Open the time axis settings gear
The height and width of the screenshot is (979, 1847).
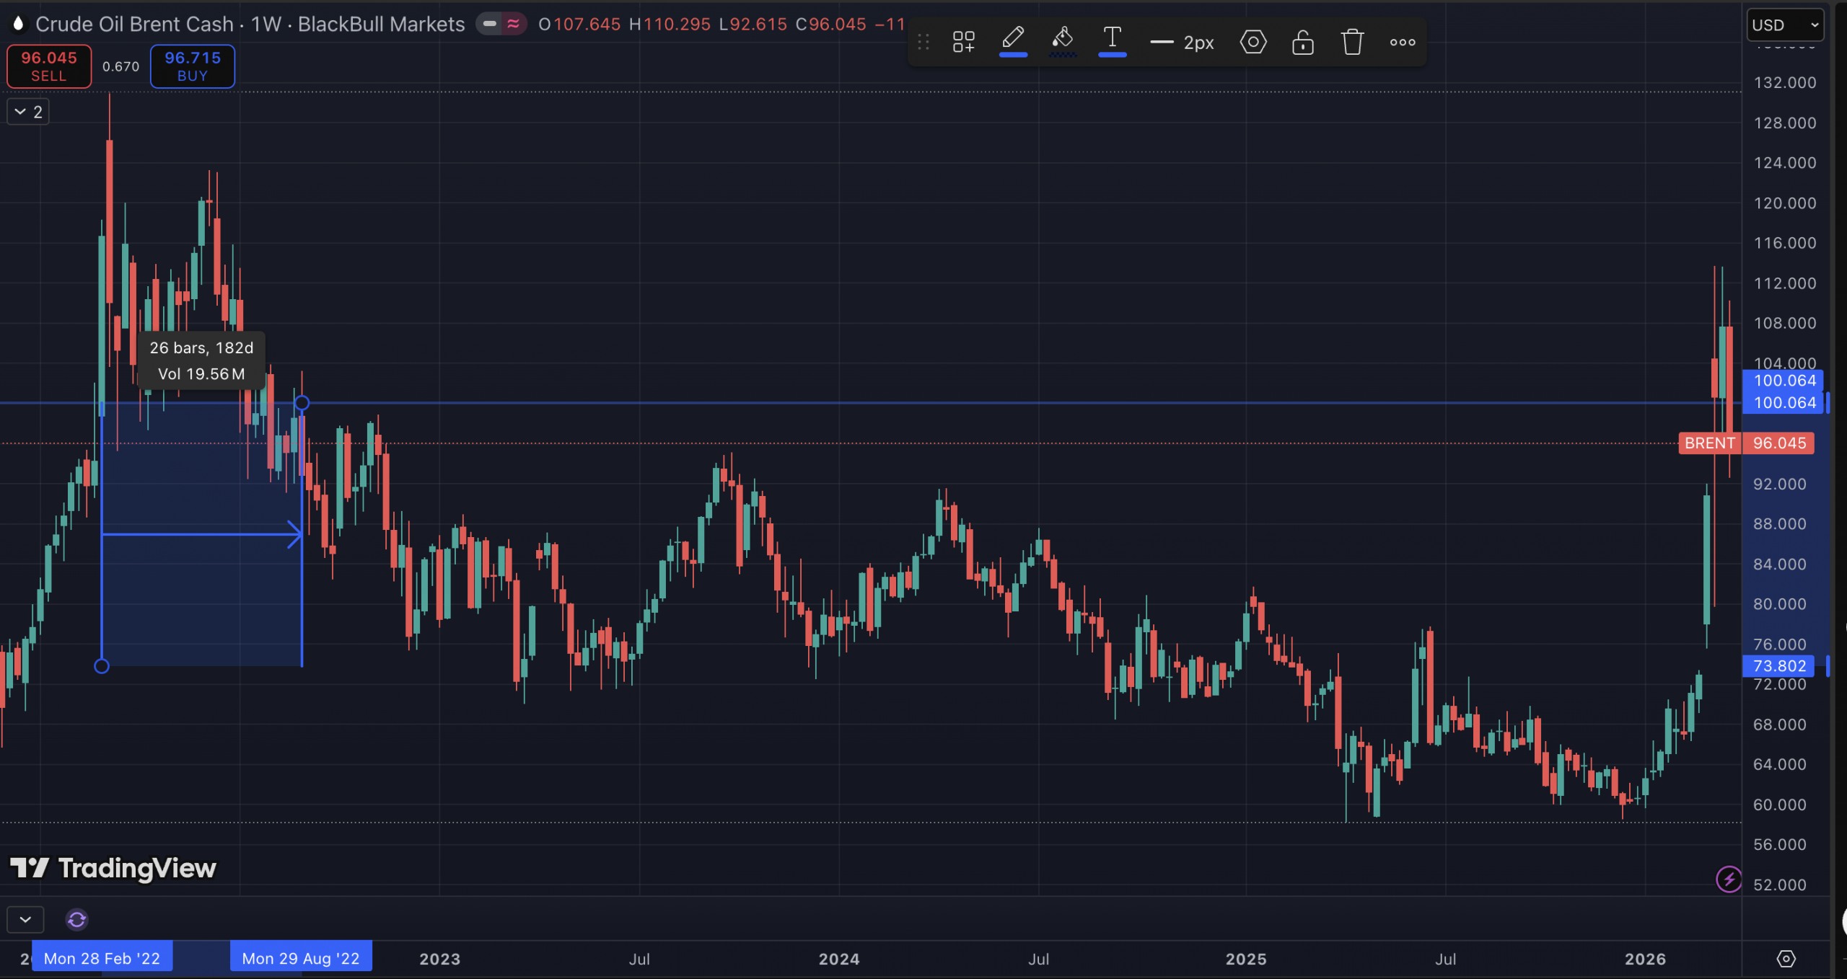coord(1786,959)
